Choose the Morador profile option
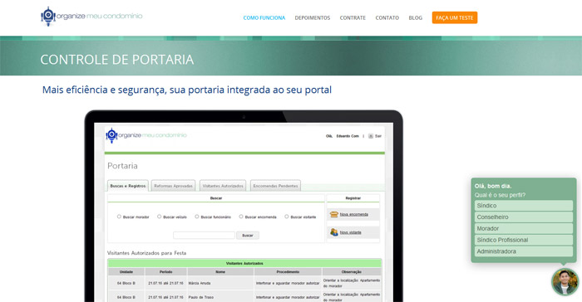This screenshot has height=302, width=582. pyautogui.click(x=523, y=228)
